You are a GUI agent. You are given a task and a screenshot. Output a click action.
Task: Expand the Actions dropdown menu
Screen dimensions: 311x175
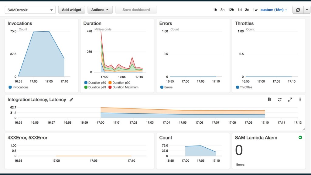point(100,10)
